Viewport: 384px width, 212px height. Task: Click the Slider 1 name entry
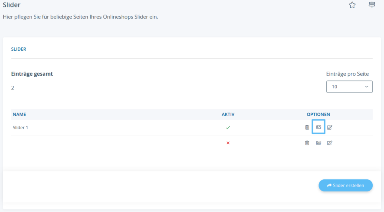[21, 127]
